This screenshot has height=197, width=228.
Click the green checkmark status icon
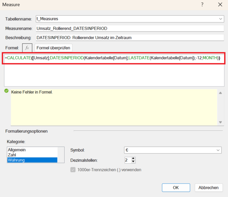point(6,91)
